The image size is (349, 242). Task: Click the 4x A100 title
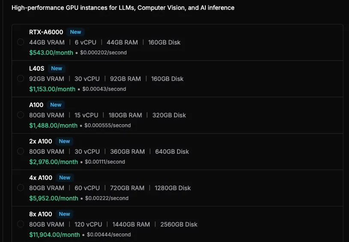point(41,178)
